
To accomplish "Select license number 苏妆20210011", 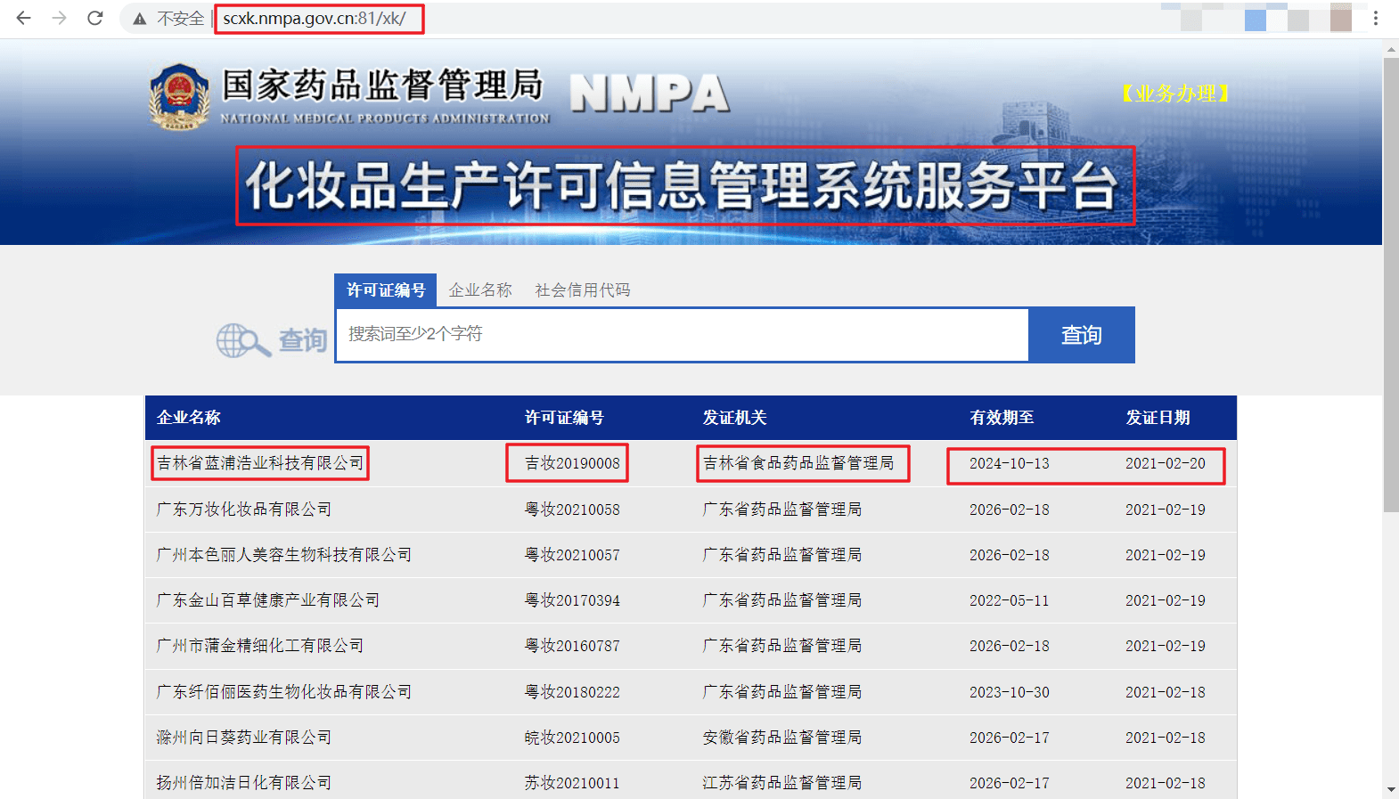I will point(572,783).
